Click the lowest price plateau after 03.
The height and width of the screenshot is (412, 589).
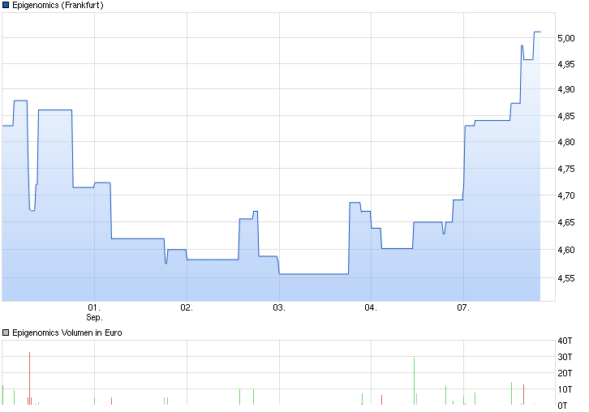(x=314, y=274)
